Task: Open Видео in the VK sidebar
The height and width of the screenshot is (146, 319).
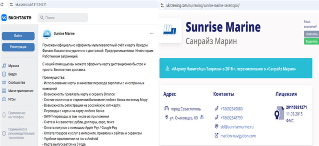Action: pyautogui.click(x=13, y=74)
